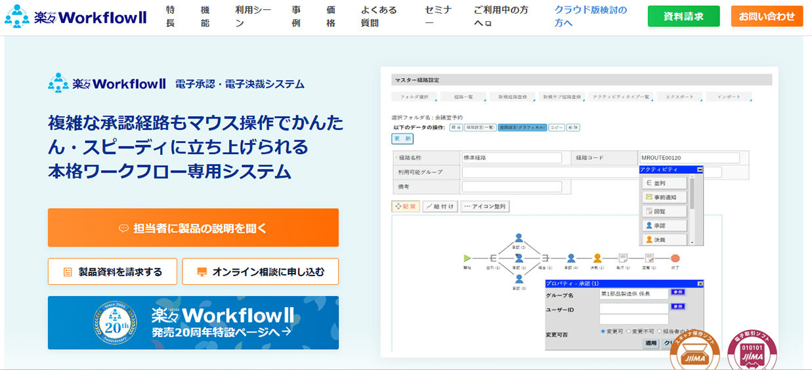The image size is (812, 370).
Task: Open the 事例 navigation item
Action: click(x=296, y=16)
